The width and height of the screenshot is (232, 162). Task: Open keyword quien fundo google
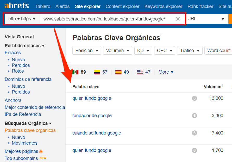coord(92,98)
